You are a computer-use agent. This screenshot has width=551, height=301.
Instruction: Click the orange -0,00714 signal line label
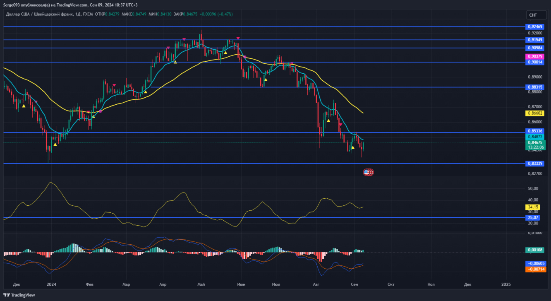[x=535, y=269]
